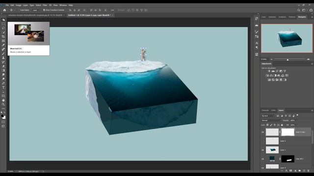Viewport: 314px width, 176px height.
Task: Select the Move tool in the toolbar
Action: pos(3,20)
